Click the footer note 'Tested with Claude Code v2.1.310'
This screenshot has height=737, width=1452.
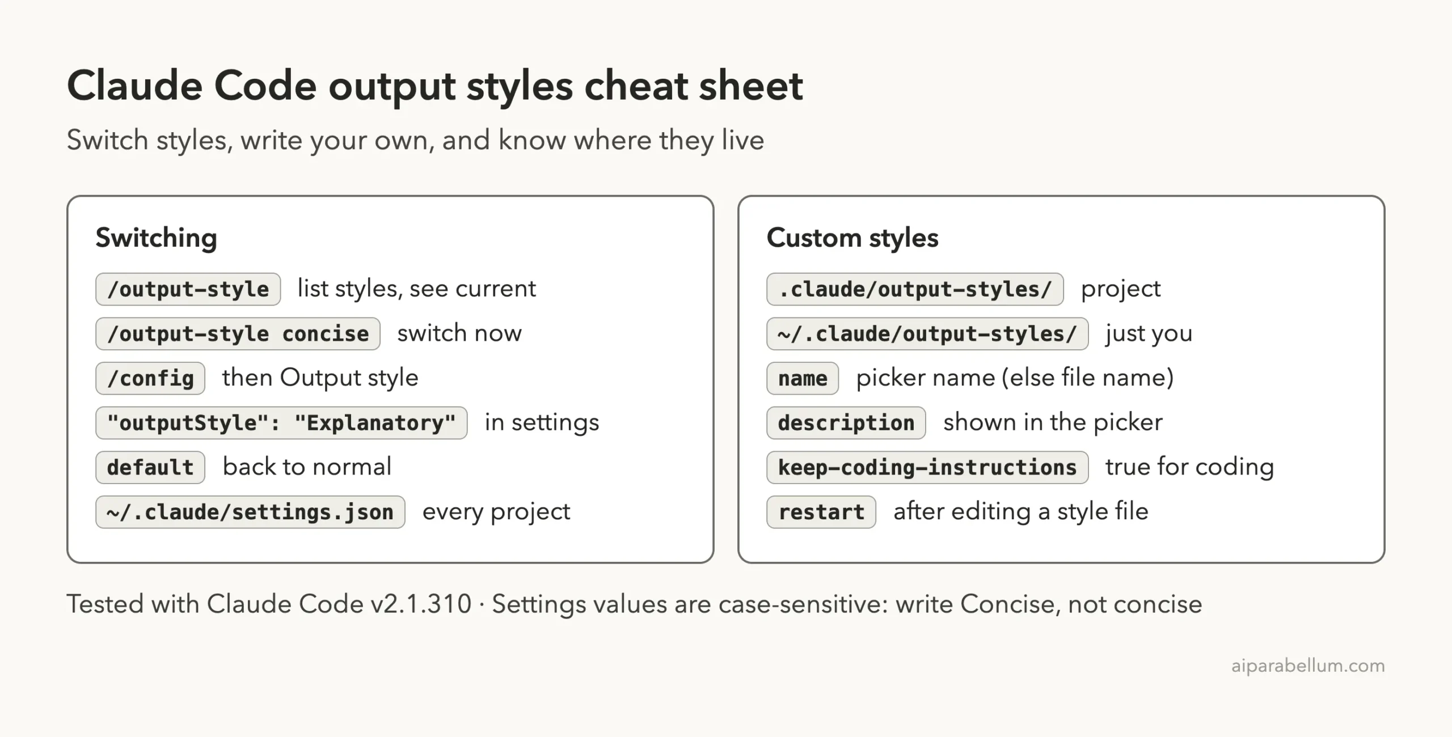pyautogui.click(x=269, y=604)
